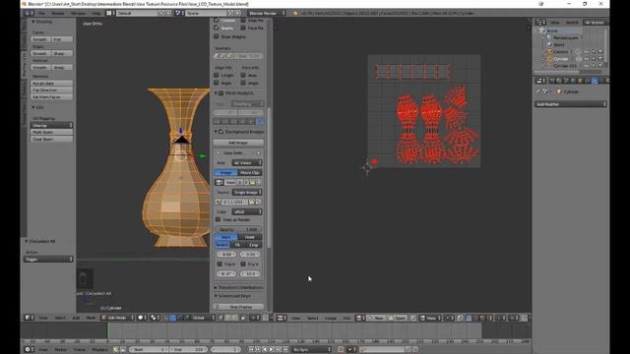Select Crop frame method

254,245
